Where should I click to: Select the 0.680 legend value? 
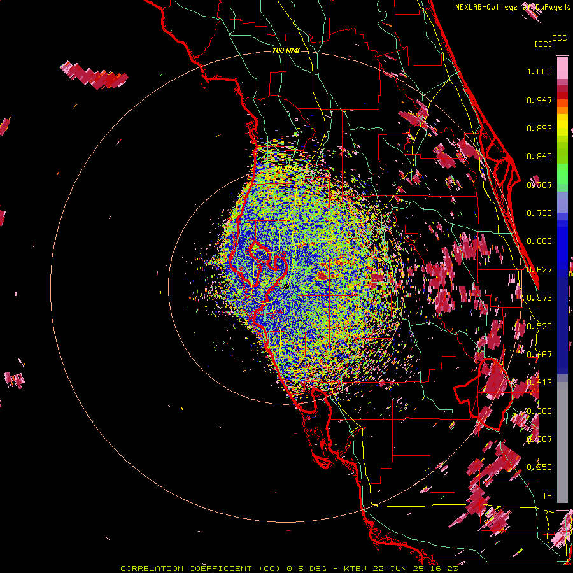tap(539, 241)
